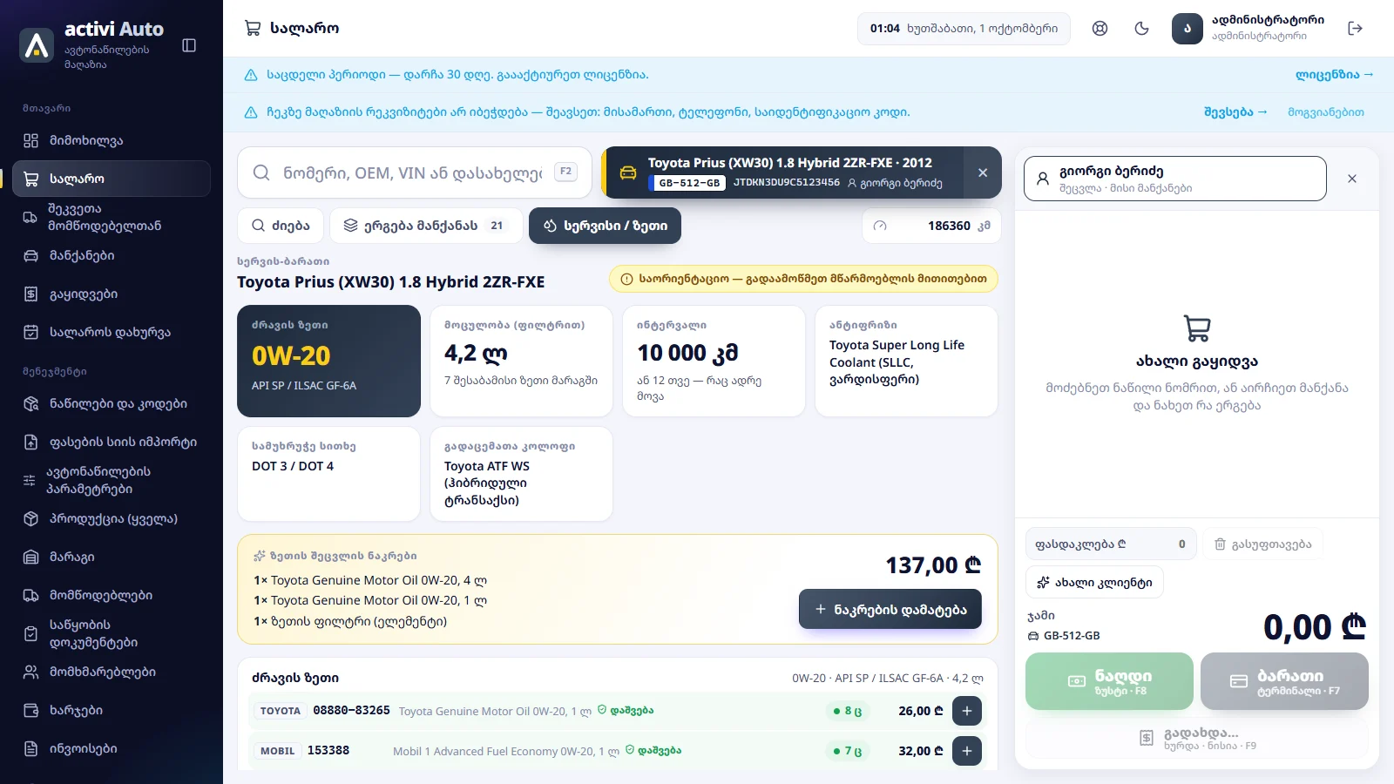
Task: Add Mobil 153388 oil to cart
Action: pyautogui.click(x=967, y=751)
